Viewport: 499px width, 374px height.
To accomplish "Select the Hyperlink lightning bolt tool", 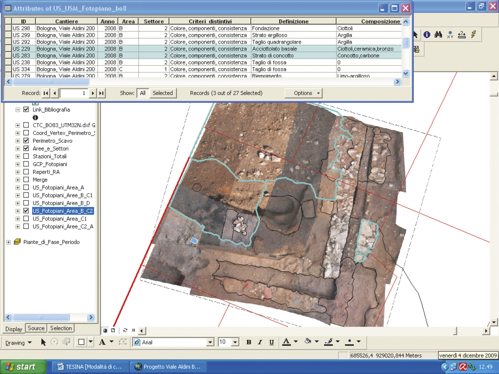I will pyautogui.click(x=474, y=34).
